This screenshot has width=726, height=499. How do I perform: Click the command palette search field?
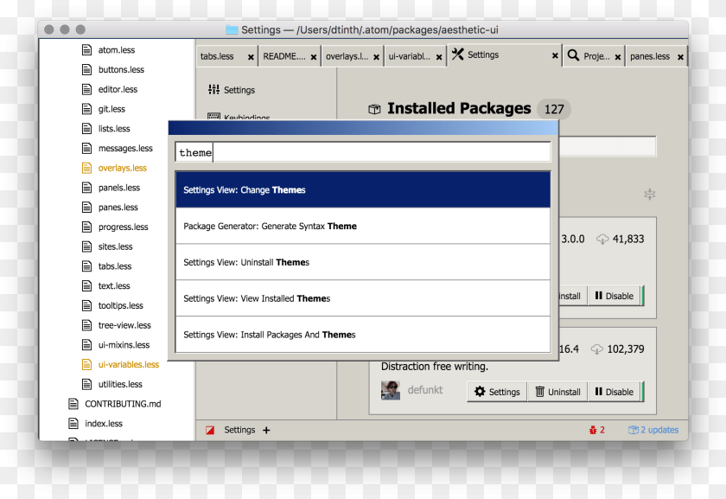click(363, 152)
